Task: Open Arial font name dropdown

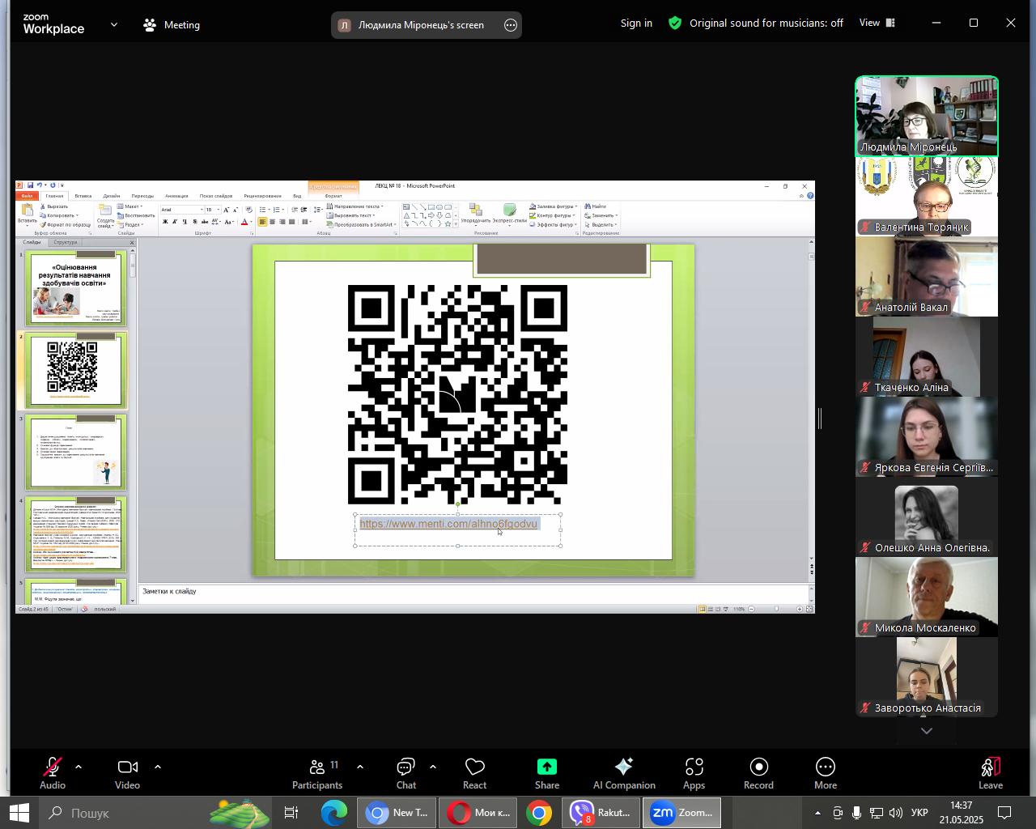Action: 202,210
